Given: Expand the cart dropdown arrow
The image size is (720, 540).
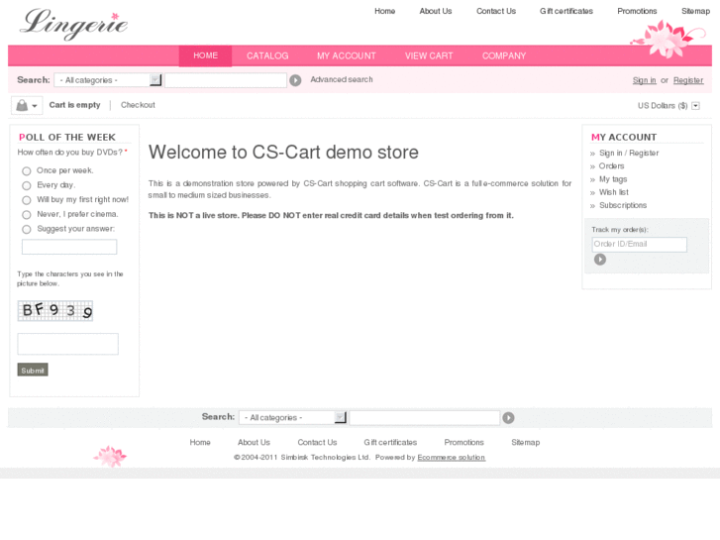Looking at the screenshot, I should point(35,106).
